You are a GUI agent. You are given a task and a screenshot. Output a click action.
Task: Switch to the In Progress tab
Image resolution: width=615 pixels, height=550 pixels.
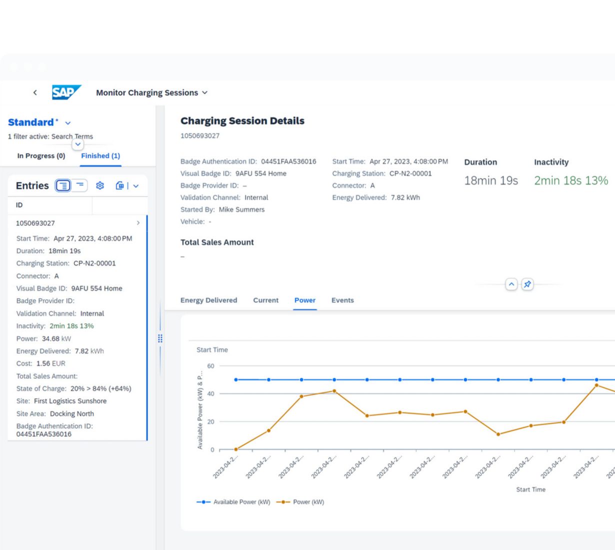tap(41, 156)
